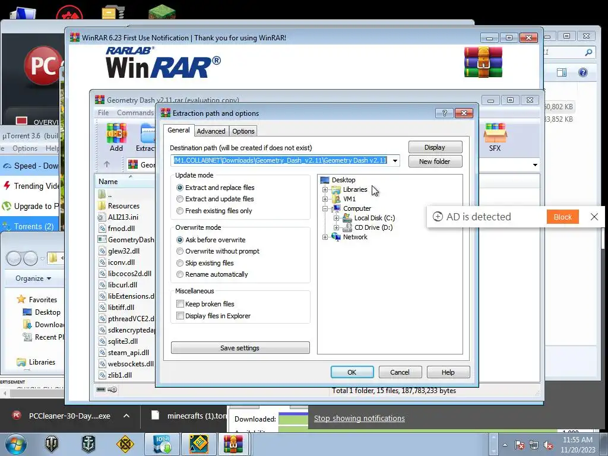Click the IObit taskbar icon
608x456 pixels.
click(163, 444)
